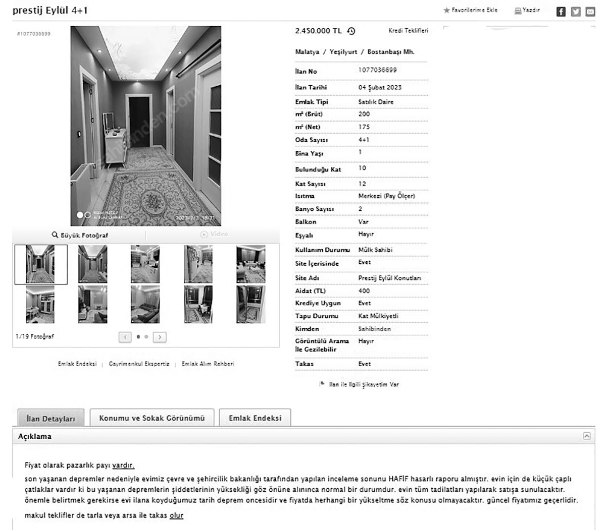
Task: Play the listing Video
Action: (214, 234)
